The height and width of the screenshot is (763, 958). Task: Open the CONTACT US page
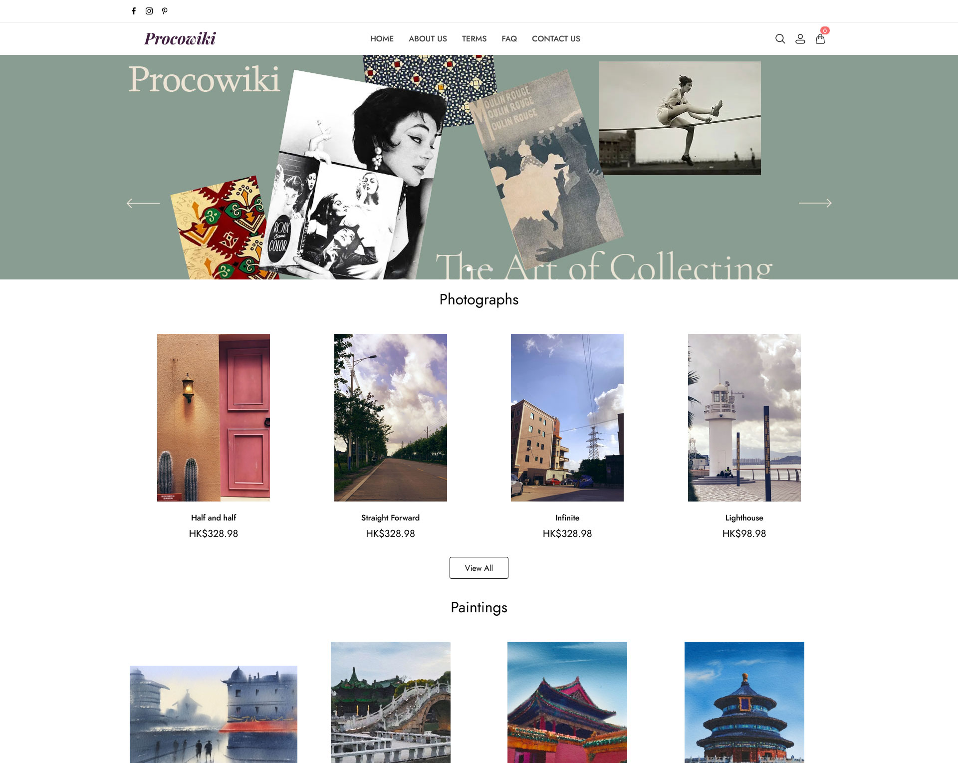pos(556,39)
